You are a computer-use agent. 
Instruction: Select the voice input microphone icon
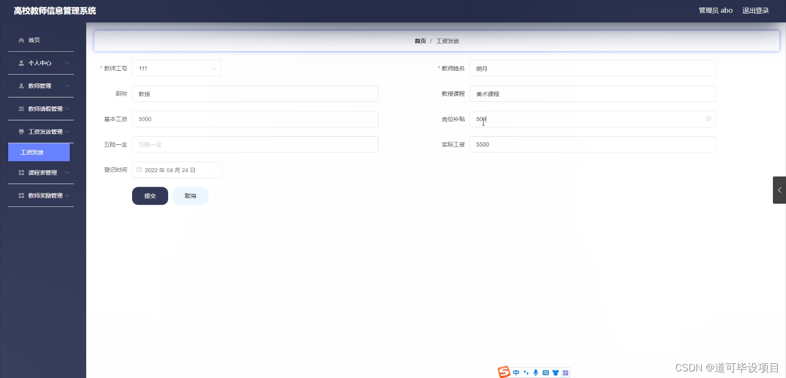pyautogui.click(x=535, y=372)
